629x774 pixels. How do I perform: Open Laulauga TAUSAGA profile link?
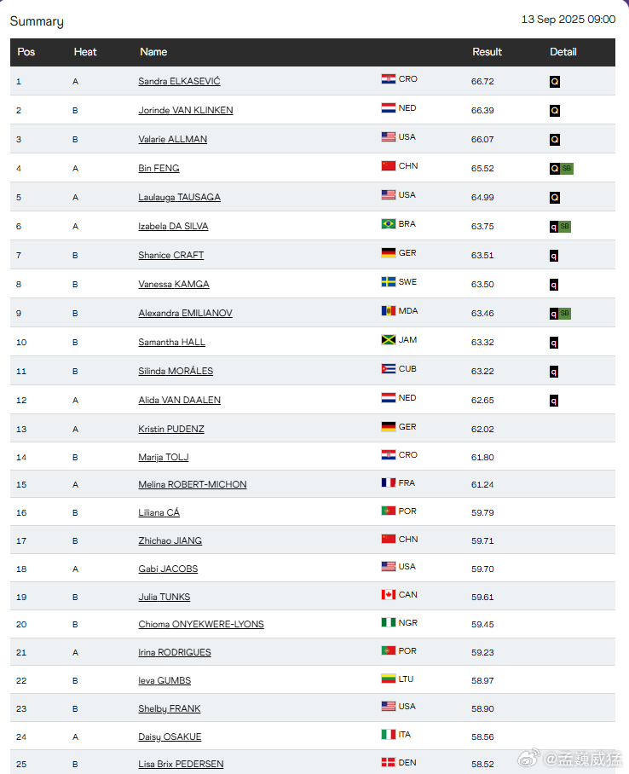tap(179, 197)
